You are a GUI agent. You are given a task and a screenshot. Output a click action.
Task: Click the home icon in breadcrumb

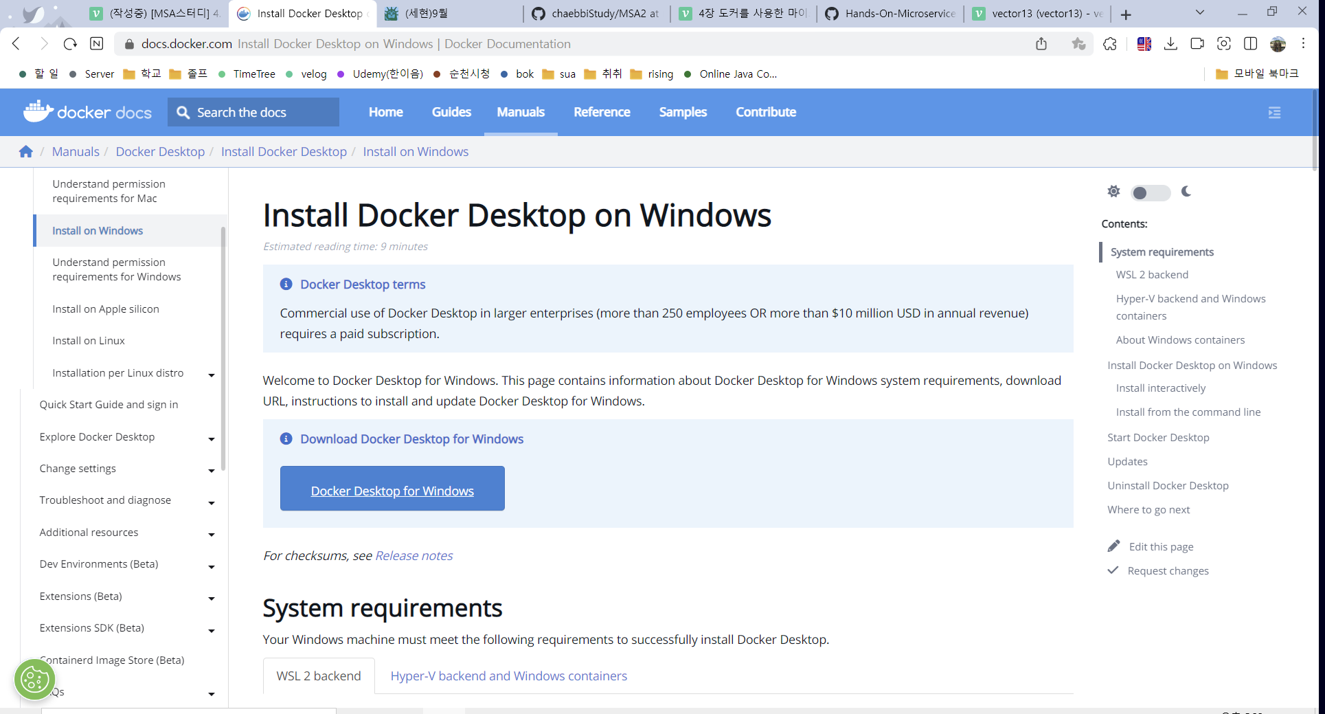[26, 152]
